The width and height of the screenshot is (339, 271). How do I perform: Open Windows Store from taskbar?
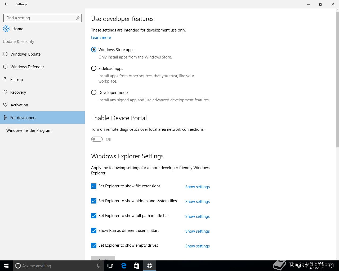(136, 266)
